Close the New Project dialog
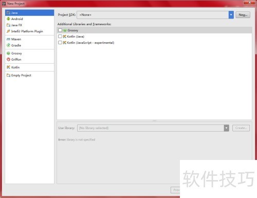Image resolution: width=257 pixels, height=198 pixels. [249, 3]
